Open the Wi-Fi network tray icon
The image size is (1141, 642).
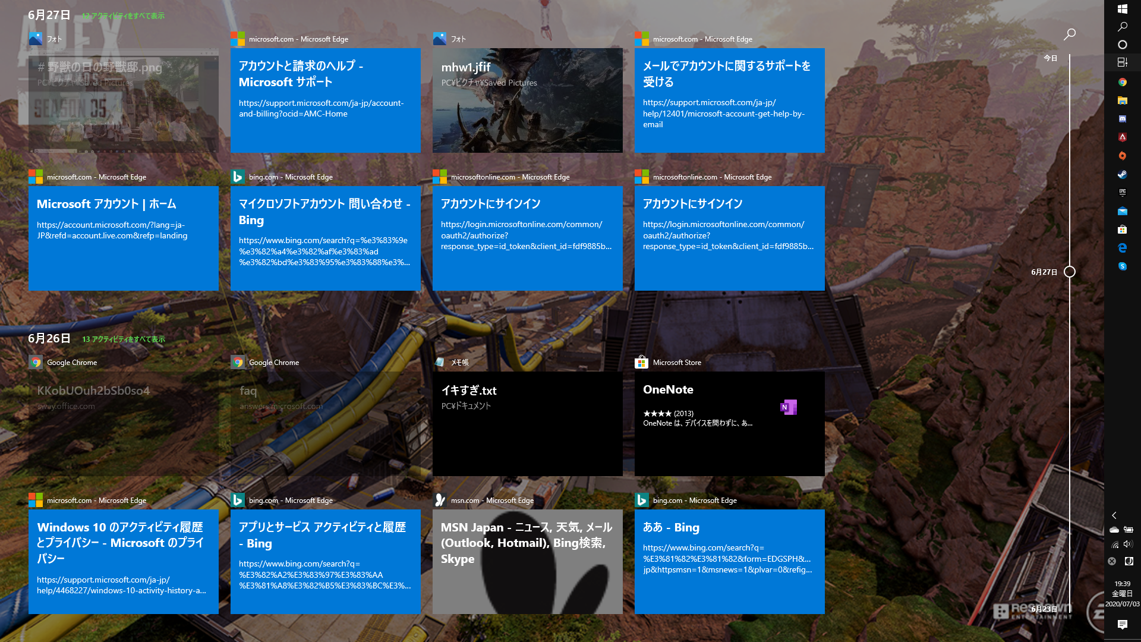pos(1114,545)
